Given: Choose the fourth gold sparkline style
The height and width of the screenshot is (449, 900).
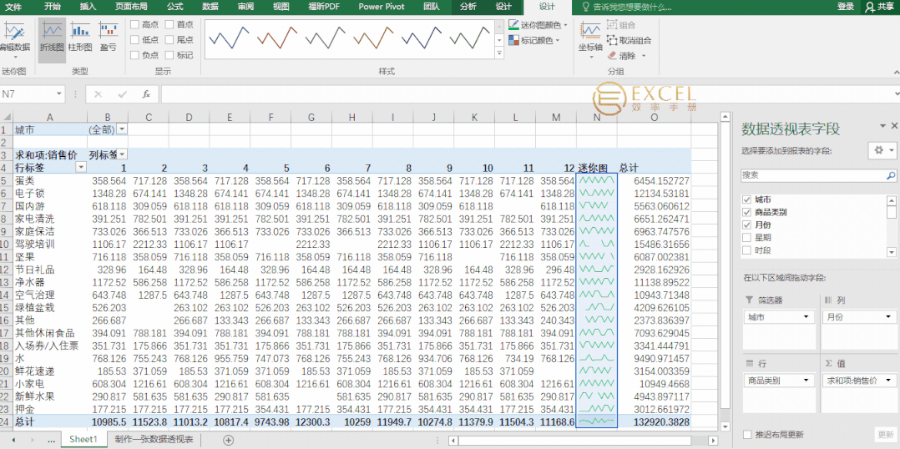Looking at the screenshot, I should [x=373, y=38].
